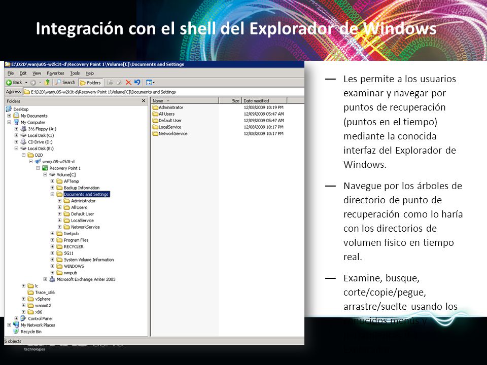Click the Control Panel icon
Screen dimensions: 487x365
pos(23,318)
